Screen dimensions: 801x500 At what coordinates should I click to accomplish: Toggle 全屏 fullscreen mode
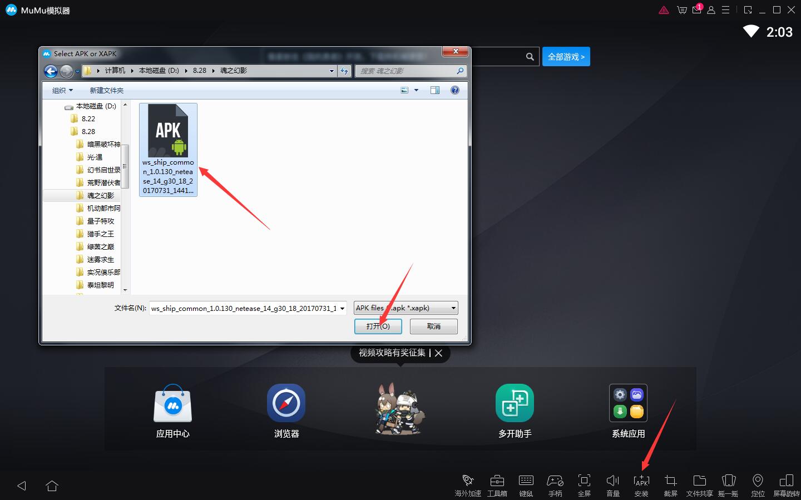pos(584,485)
